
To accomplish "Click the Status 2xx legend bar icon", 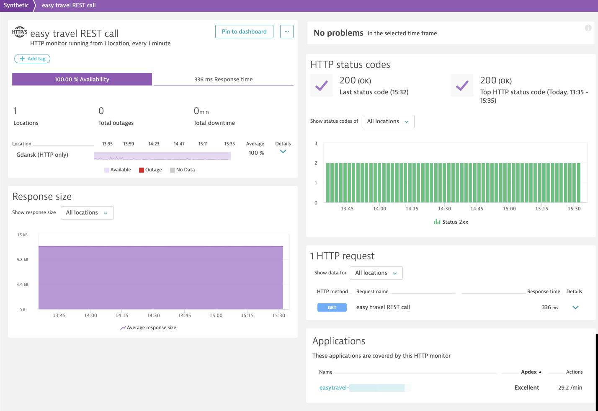I will coord(437,222).
